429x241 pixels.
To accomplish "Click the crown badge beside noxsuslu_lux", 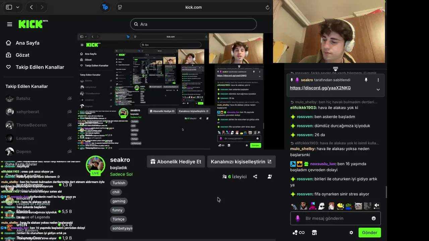I will 300,164.
